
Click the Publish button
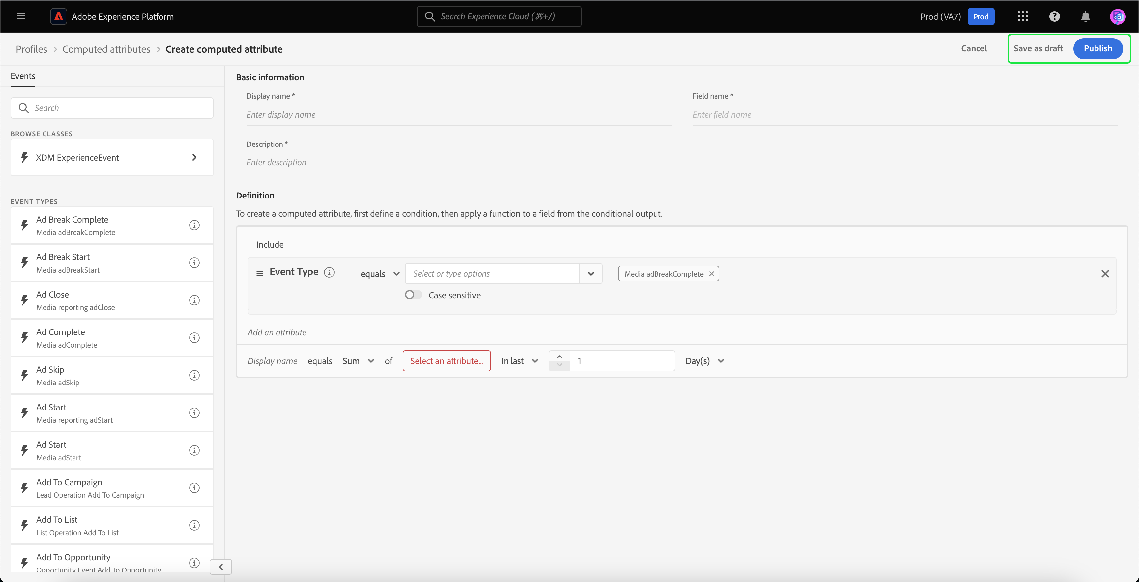coord(1097,49)
